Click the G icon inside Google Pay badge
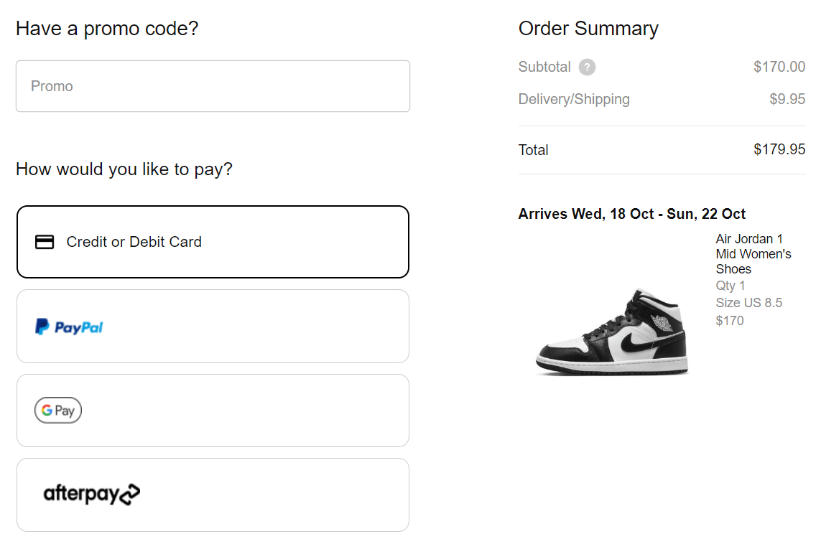821x539 pixels. click(46, 410)
